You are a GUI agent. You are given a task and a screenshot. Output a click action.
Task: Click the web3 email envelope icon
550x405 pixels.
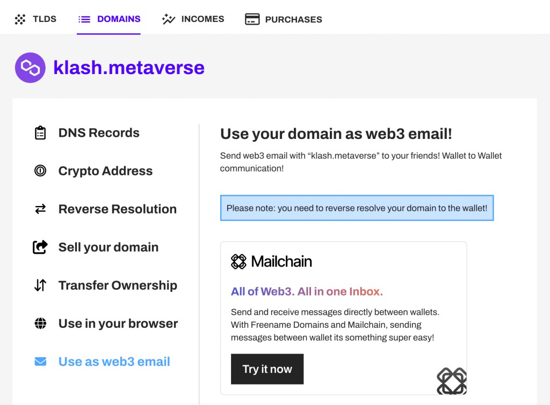pos(40,362)
